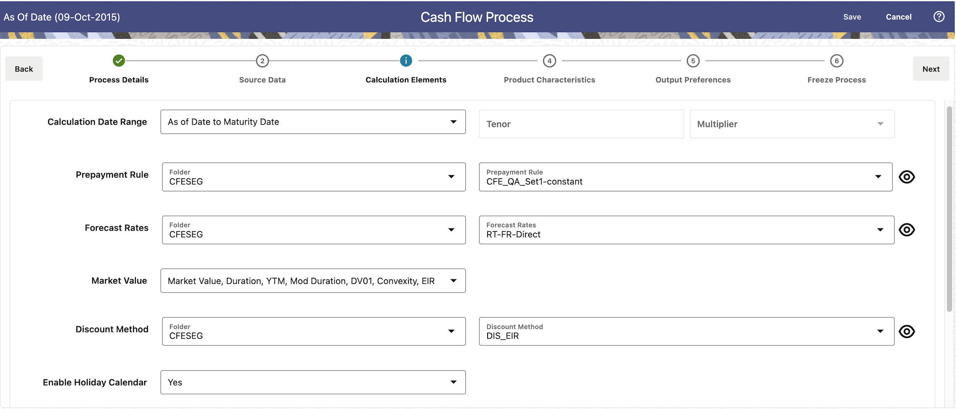Preview the Prepayment Rule with the eye icon
Image resolution: width=956 pixels, height=409 pixels.
coord(907,177)
